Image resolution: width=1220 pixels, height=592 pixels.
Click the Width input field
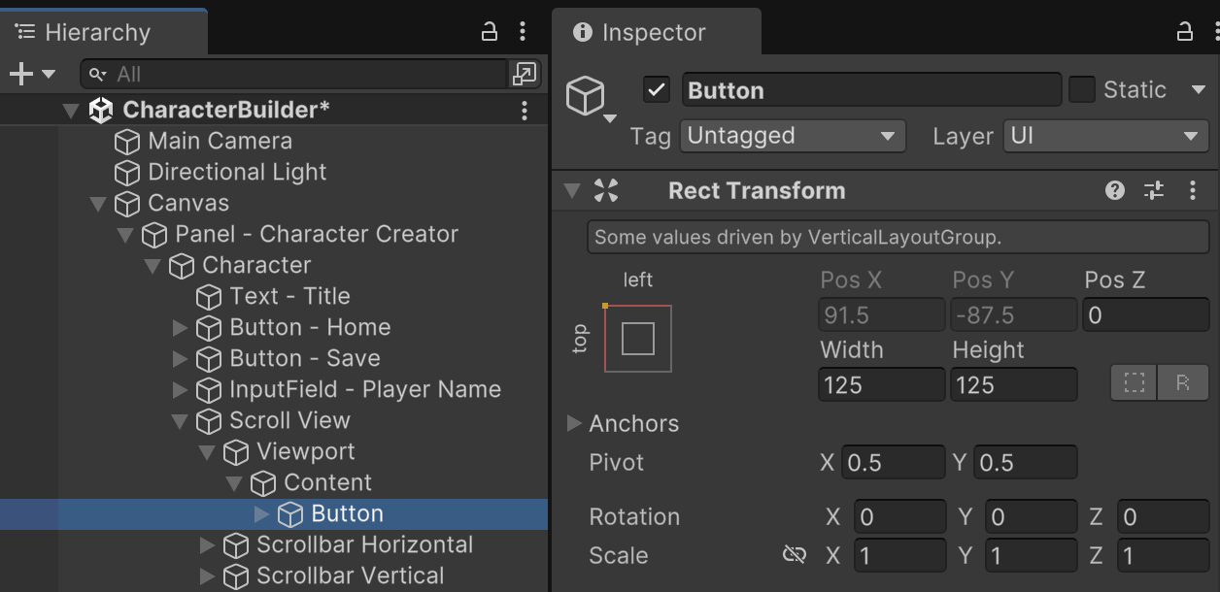[x=882, y=384]
